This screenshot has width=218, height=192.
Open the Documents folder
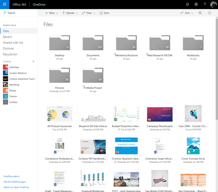[x=93, y=43]
